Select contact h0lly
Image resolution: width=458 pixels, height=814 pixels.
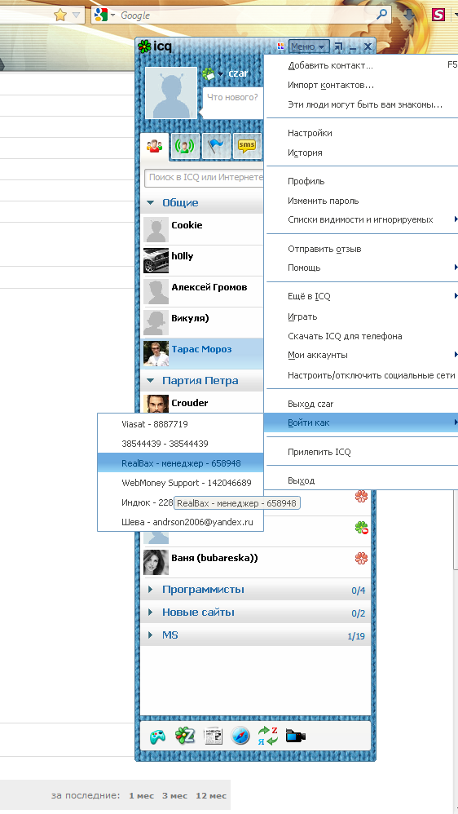tap(203, 260)
